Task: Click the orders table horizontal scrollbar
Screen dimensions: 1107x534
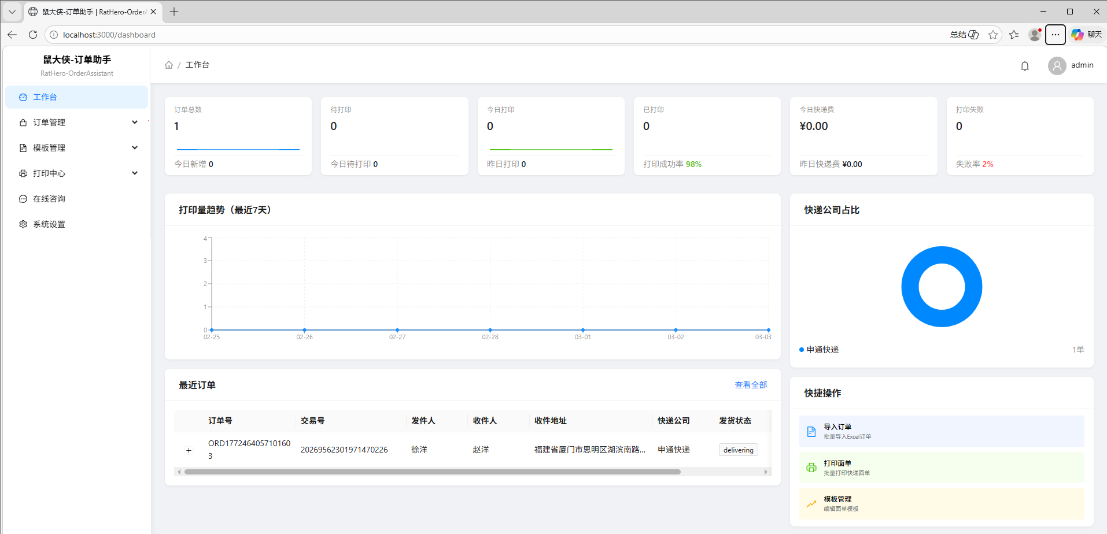Action: [432, 472]
